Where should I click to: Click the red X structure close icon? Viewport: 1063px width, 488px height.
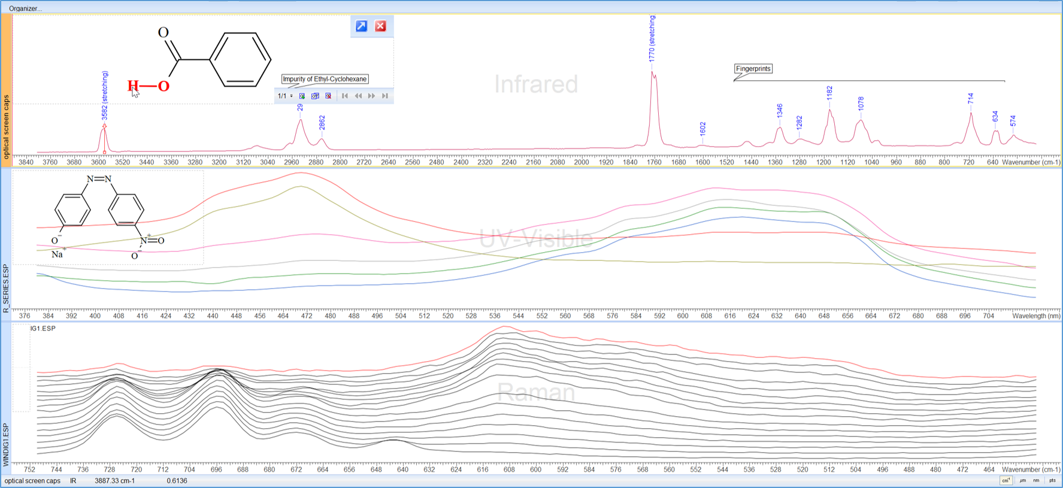click(x=380, y=26)
